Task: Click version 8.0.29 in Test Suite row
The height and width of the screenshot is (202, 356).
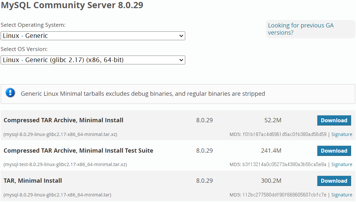Action: tap(204, 151)
